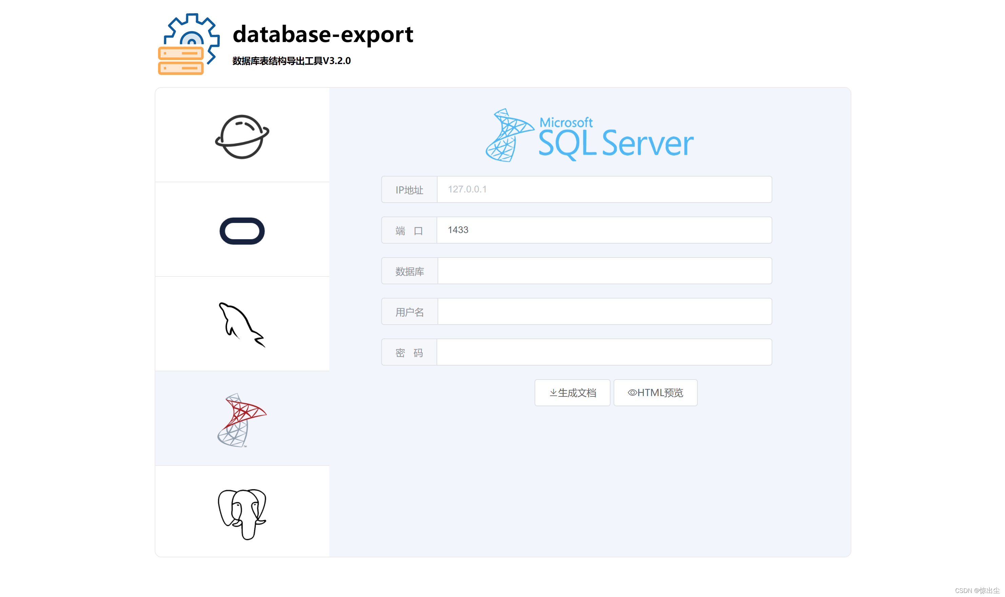The height and width of the screenshot is (597, 1005).
Task: Focus the 数据库 input field
Action: 604,271
